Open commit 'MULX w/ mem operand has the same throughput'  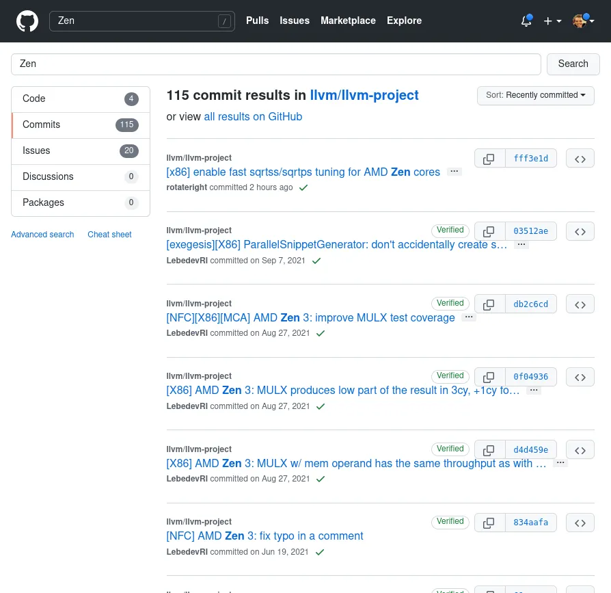356,463
